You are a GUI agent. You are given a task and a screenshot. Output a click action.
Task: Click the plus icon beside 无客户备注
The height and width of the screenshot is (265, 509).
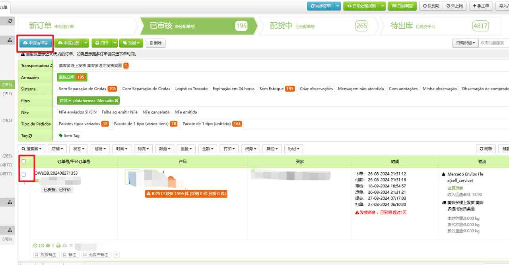[x=117, y=255]
